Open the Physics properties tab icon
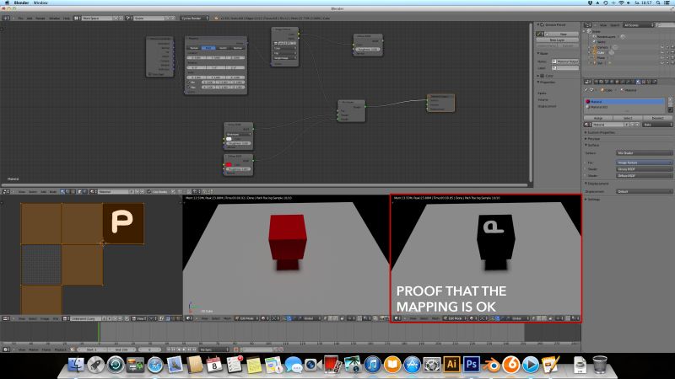 tap(655, 82)
